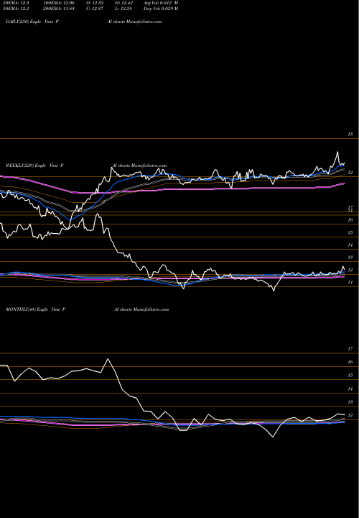Select the high price H: 12.42
The width and height of the screenshot is (359, 518).
[x=123, y=3]
